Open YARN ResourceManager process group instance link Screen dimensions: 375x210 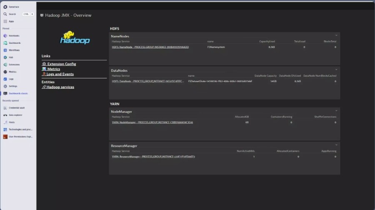[x=153, y=157]
